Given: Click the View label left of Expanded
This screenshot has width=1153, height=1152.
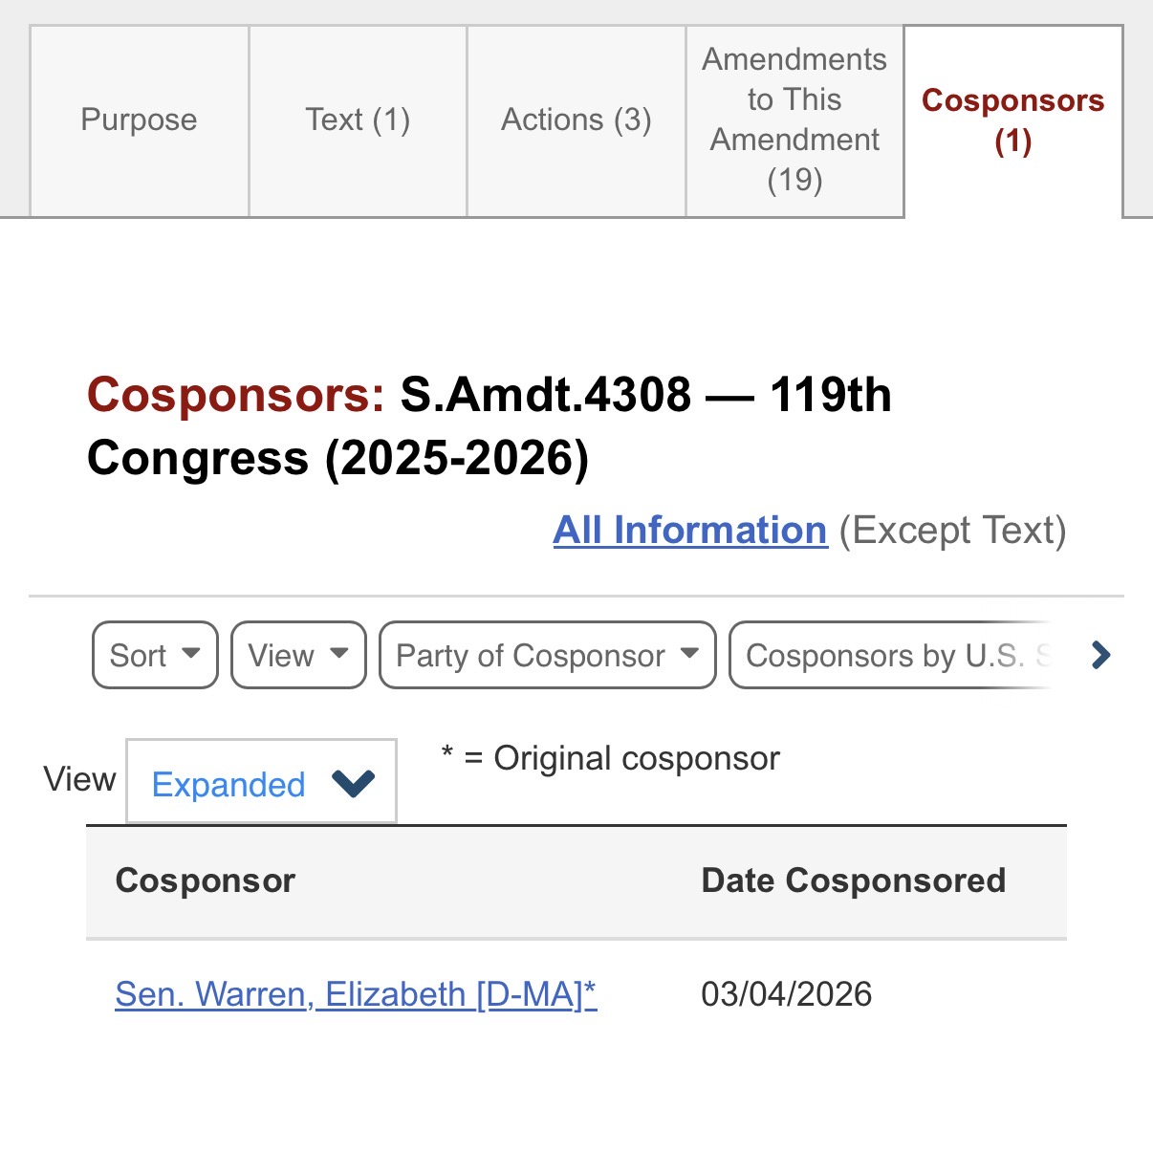Looking at the screenshot, I should [x=79, y=780].
